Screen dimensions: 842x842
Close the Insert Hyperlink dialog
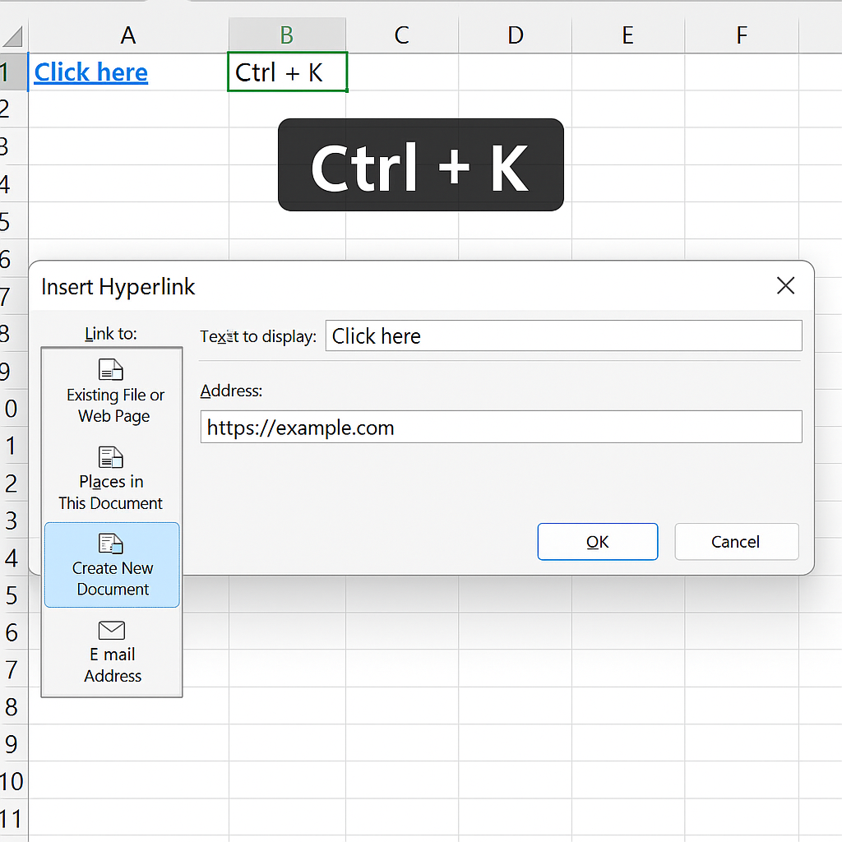785,285
